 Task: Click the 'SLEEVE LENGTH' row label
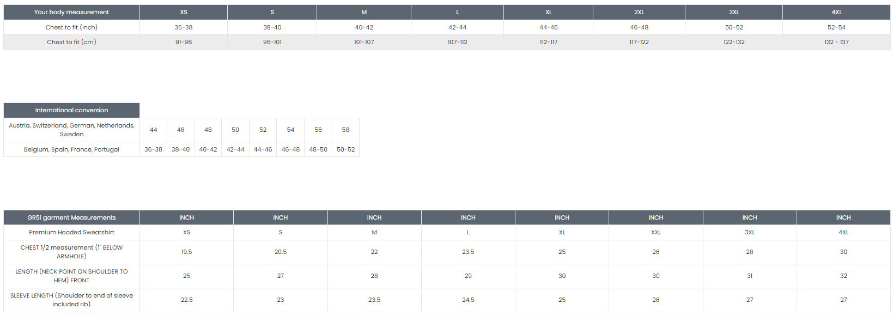coord(71,300)
